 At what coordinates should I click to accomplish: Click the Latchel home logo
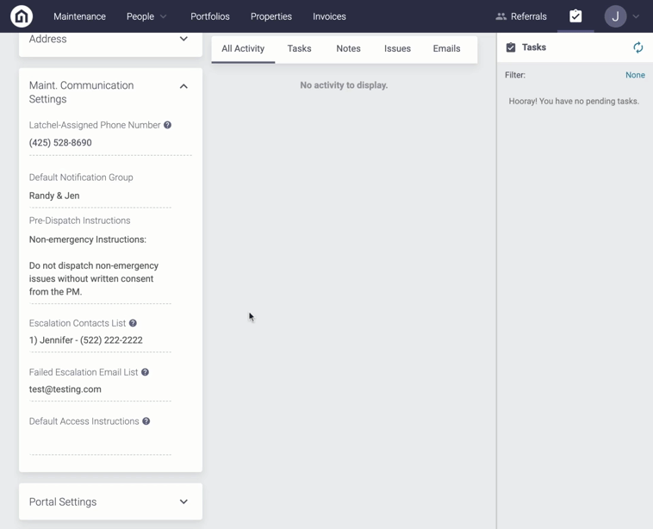point(22,16)
